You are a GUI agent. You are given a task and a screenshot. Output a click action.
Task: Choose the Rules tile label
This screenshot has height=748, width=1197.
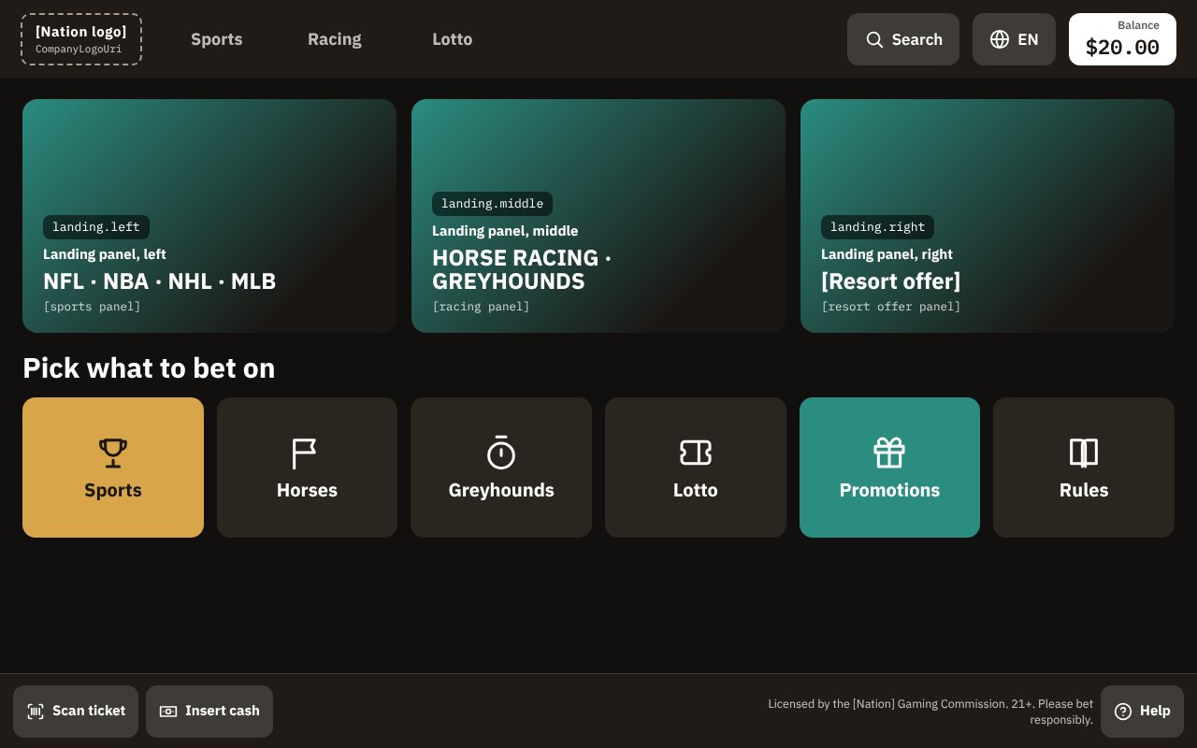(x=1084, y=490)
